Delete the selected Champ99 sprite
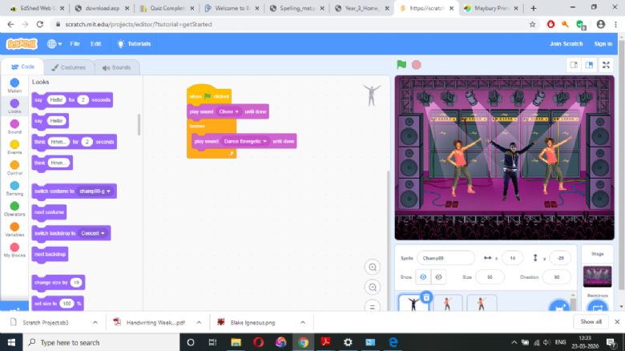The width and height of the screenshot is (625, 351). 426,297
